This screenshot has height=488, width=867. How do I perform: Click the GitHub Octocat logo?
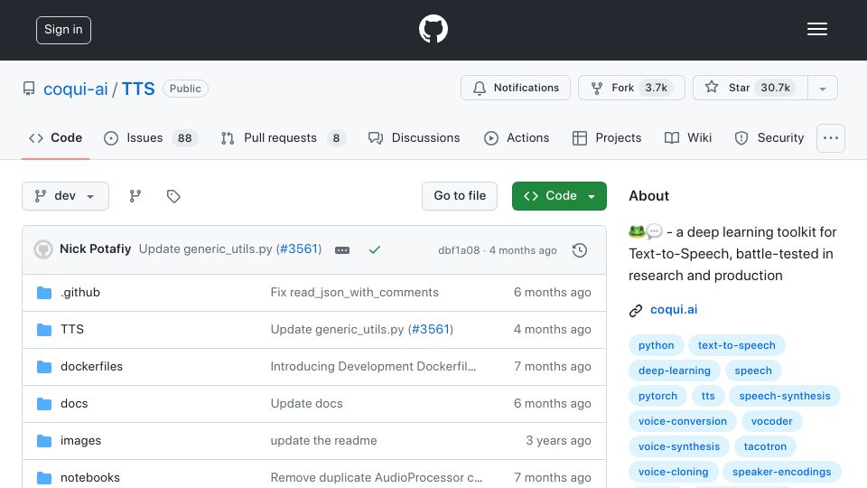pyautogui.click(x=433, y=29)
